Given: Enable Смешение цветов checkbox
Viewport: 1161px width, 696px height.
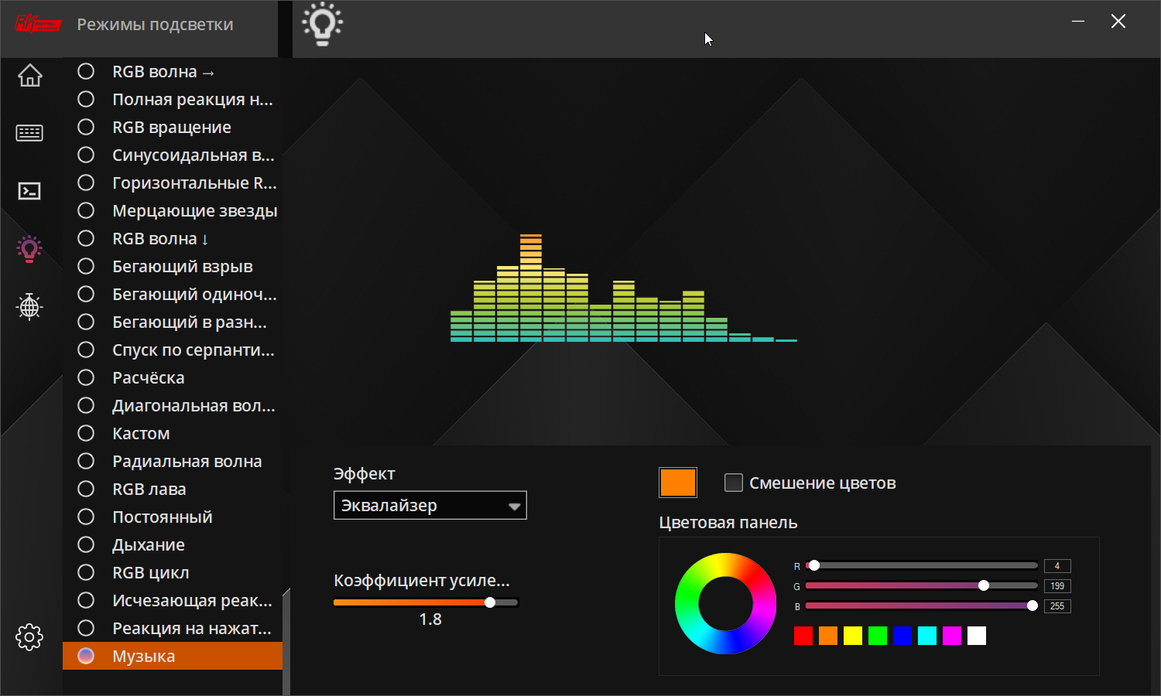Looking at the screenshot, I should pyautogui.click(x=732, y=483).
